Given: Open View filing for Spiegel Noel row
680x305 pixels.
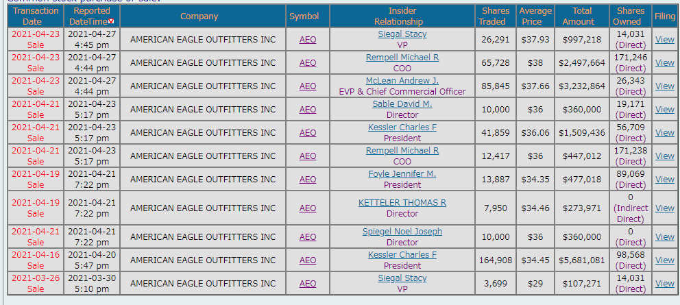Looking at the screenshot, I should click(x=664, y=236).
